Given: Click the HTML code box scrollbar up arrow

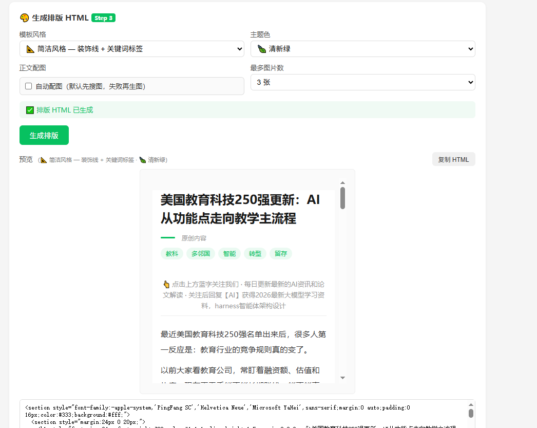Looking at the screenshot, I should click(471, 405).
